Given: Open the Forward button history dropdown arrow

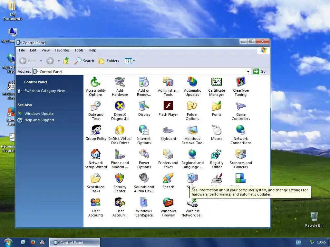Looking at the screenshot, I should coord(59,61).
